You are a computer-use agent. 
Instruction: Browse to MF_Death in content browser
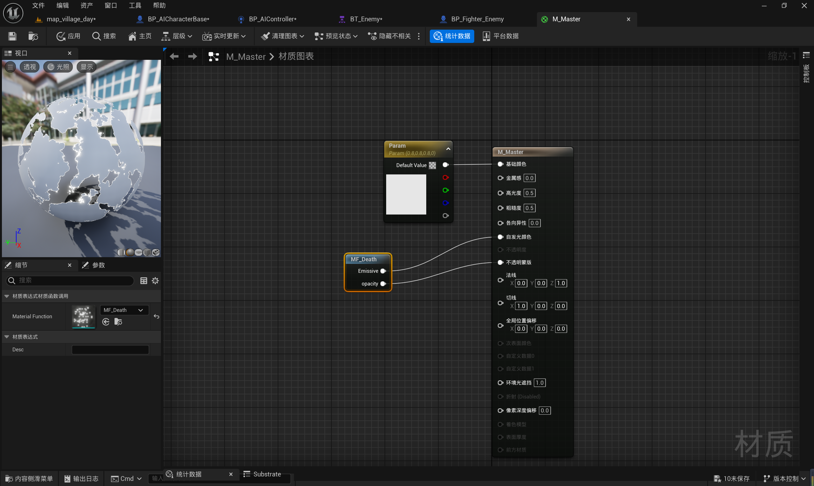(118, 322)
